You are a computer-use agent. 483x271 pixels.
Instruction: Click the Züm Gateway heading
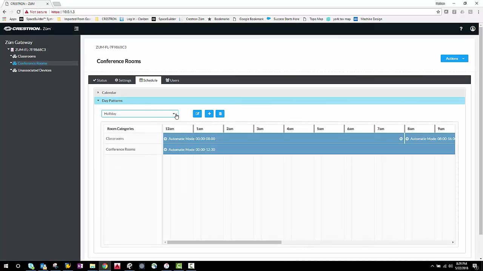click(x=19, y=43)
